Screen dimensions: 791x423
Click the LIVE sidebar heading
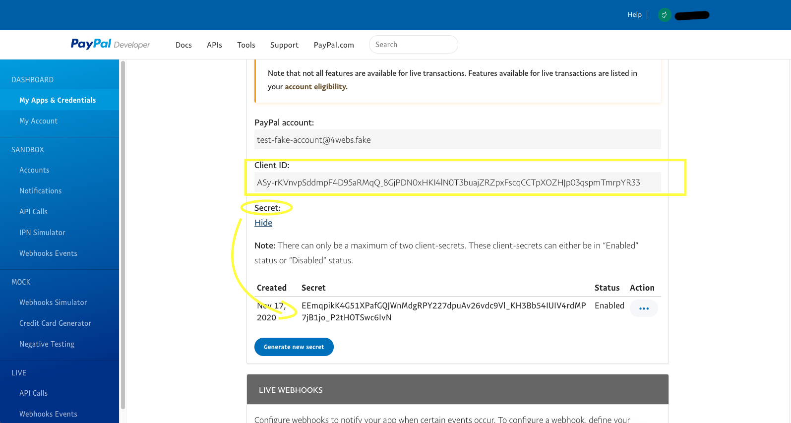coord(19,373)
